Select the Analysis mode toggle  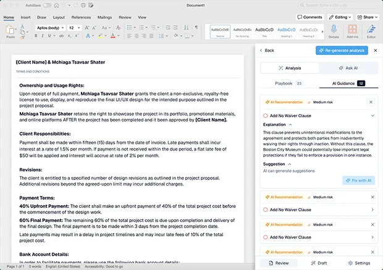[x=290, y=68]
